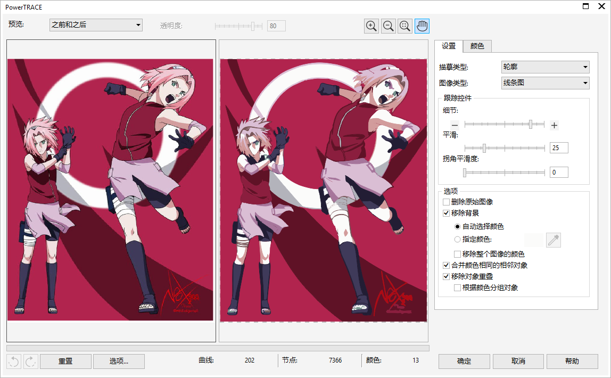The width and height of the screenshot is (611, 378).
Task: Toggle 移除对象重叠 checkbox
Action: point(447,277)
